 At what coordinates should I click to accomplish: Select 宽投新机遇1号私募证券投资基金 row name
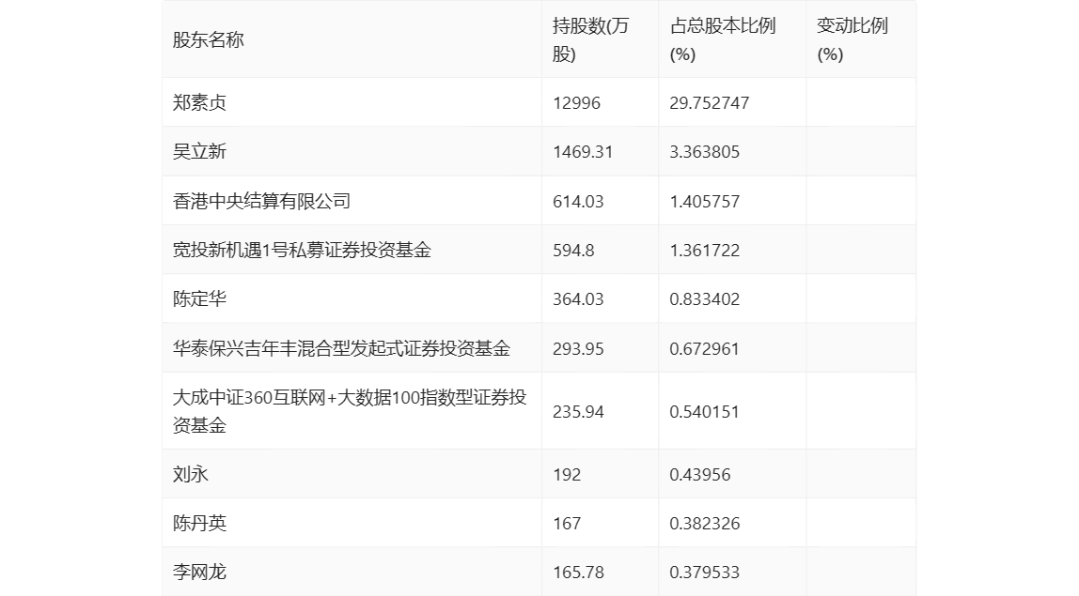coord(302,250)
